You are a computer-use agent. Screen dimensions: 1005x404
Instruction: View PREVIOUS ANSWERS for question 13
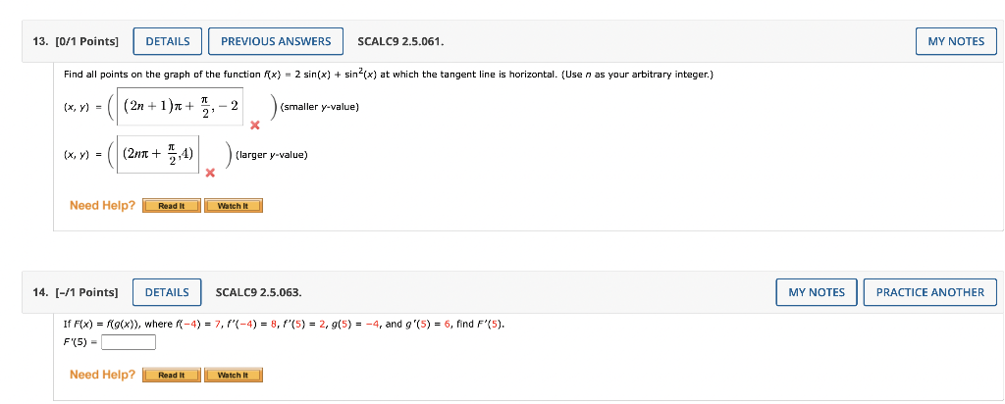point(276,41)
